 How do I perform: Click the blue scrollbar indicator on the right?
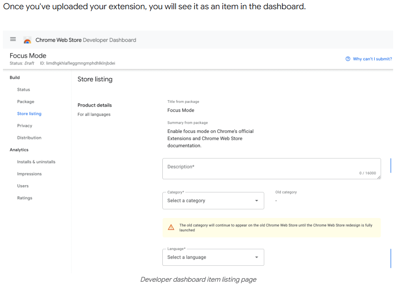391,165
